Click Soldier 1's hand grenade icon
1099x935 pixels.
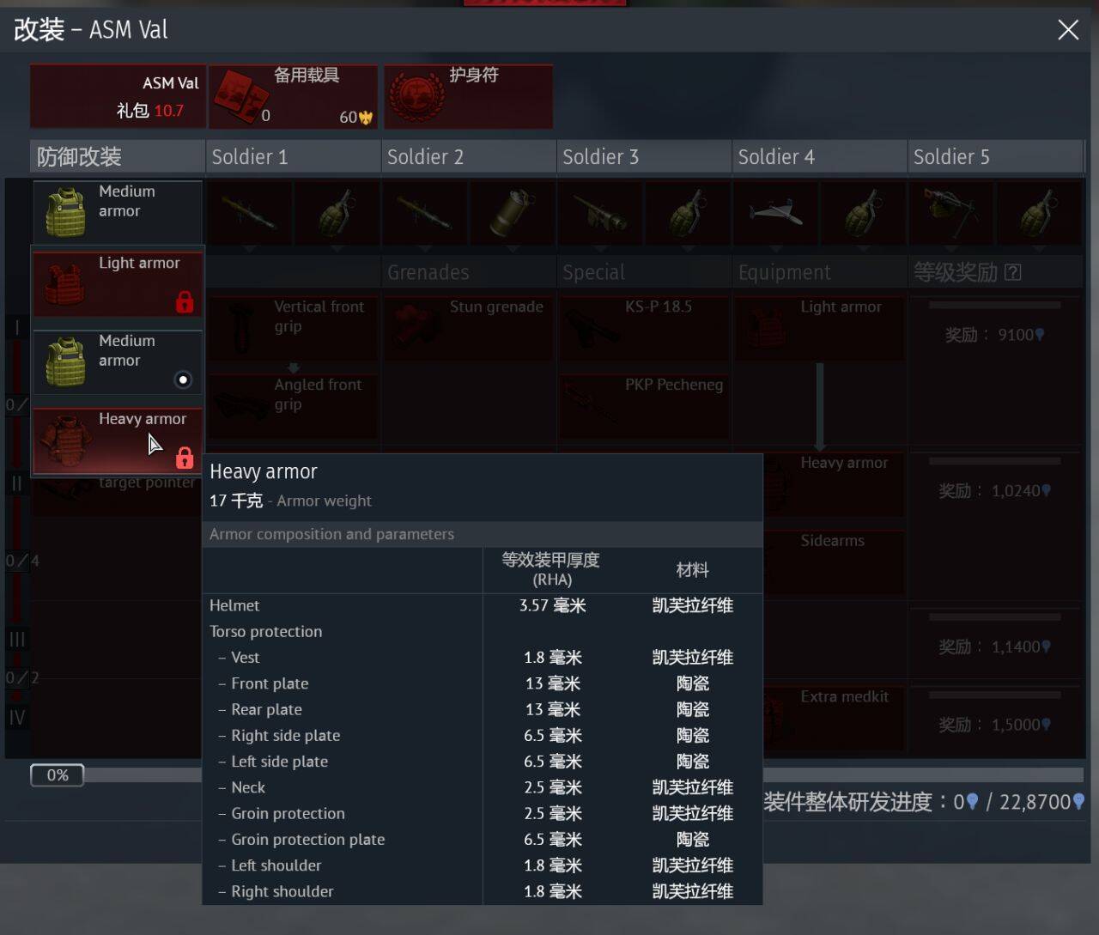337,213
